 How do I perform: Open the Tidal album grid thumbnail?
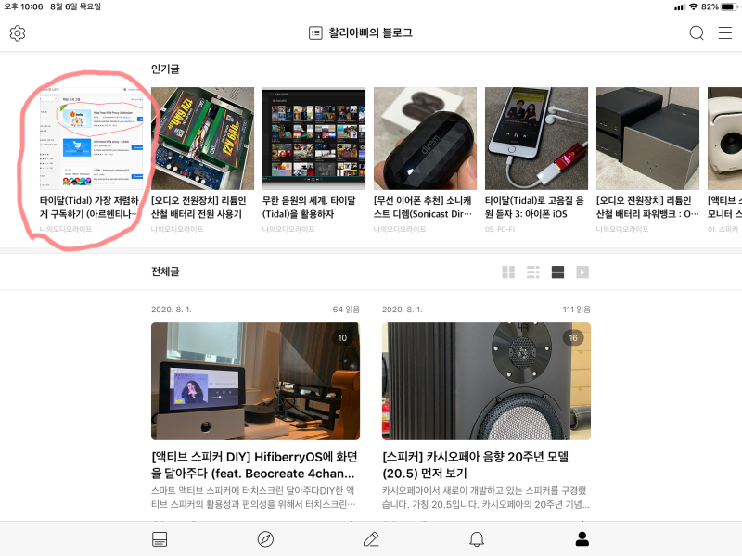(x=313, y=138)
